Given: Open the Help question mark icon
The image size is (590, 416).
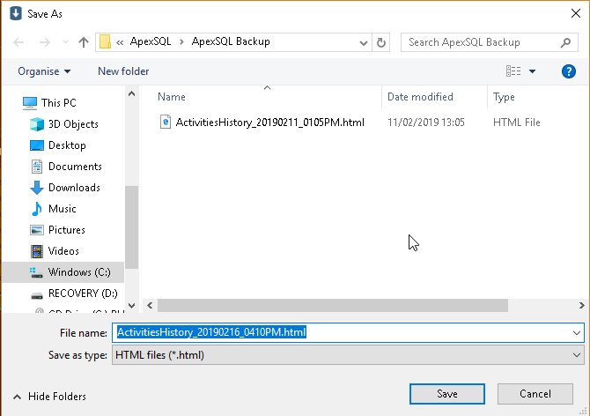Looking at the screenshot, I should [x=568, y=71].
